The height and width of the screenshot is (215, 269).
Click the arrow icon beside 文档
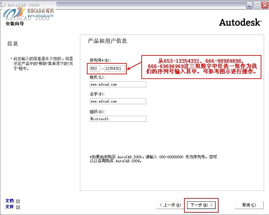(18, 201)
